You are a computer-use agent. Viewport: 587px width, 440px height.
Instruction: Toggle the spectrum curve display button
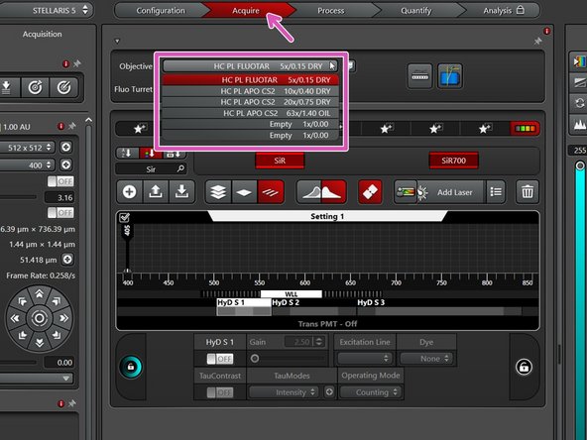(321, 192)
